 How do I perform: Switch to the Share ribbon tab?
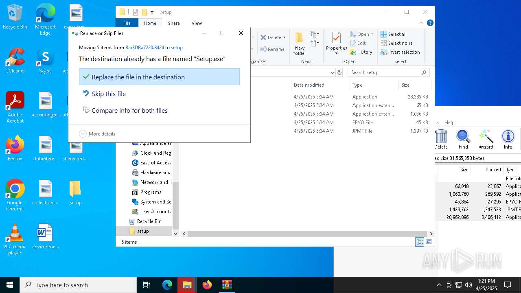pos(174,23)
